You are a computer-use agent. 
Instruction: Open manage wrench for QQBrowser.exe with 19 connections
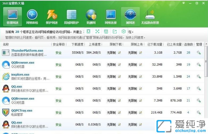click(x=199, y=65)
